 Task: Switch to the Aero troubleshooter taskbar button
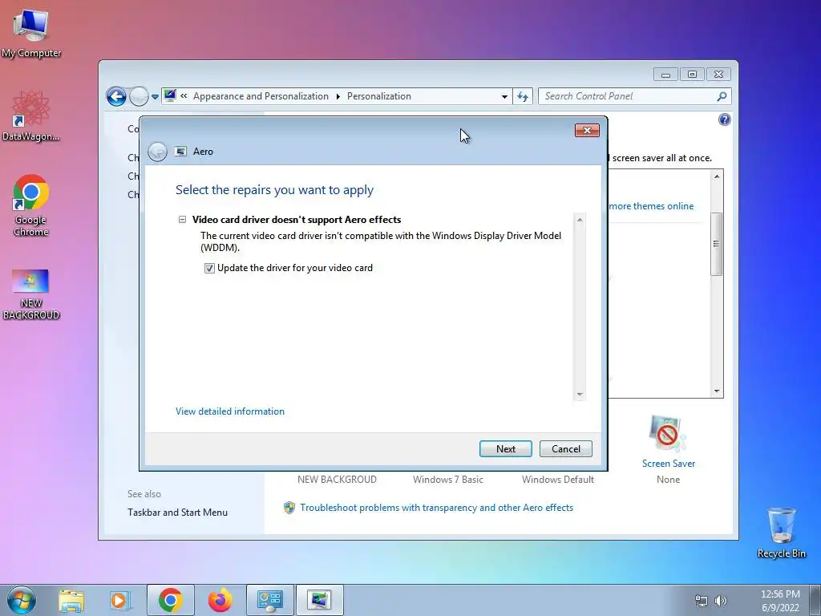(319, 600)
